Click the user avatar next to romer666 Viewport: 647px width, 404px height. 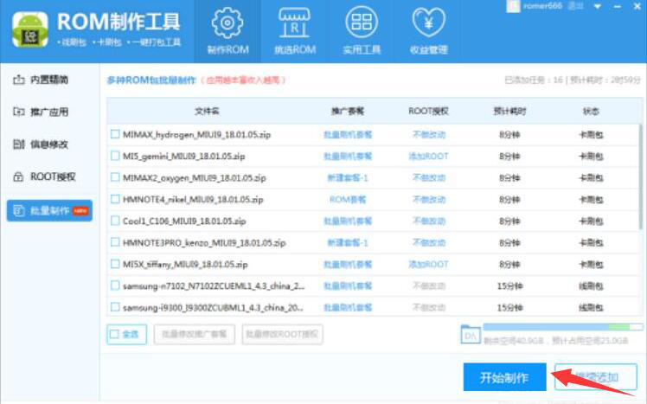[513, 6]
